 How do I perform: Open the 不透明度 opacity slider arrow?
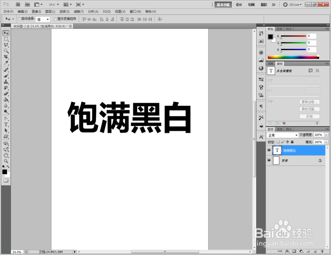tap(326, 135)
